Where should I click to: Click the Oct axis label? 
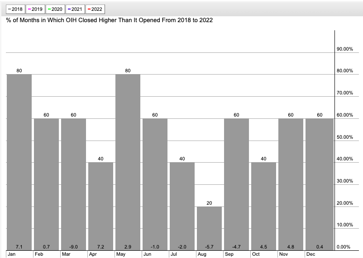coord(256,254)
